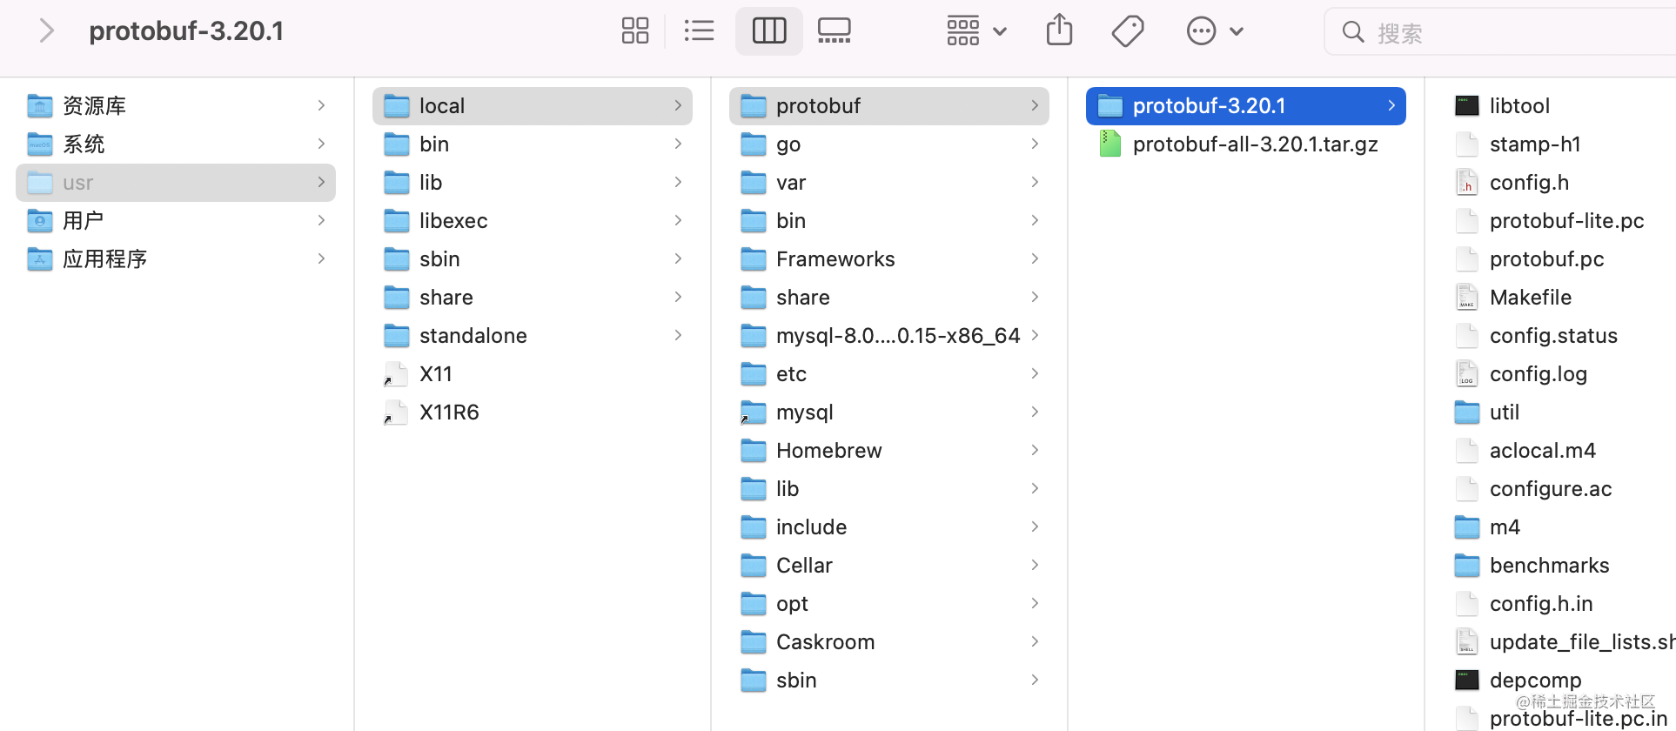Expand the libexec row chevron
This screenshot has width=1676, height=731.
pyautogui.click(x=678, y=221)
